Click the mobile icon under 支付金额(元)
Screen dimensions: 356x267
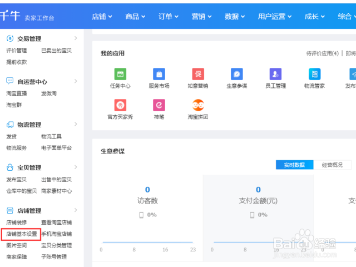click(x=252, y=215)
